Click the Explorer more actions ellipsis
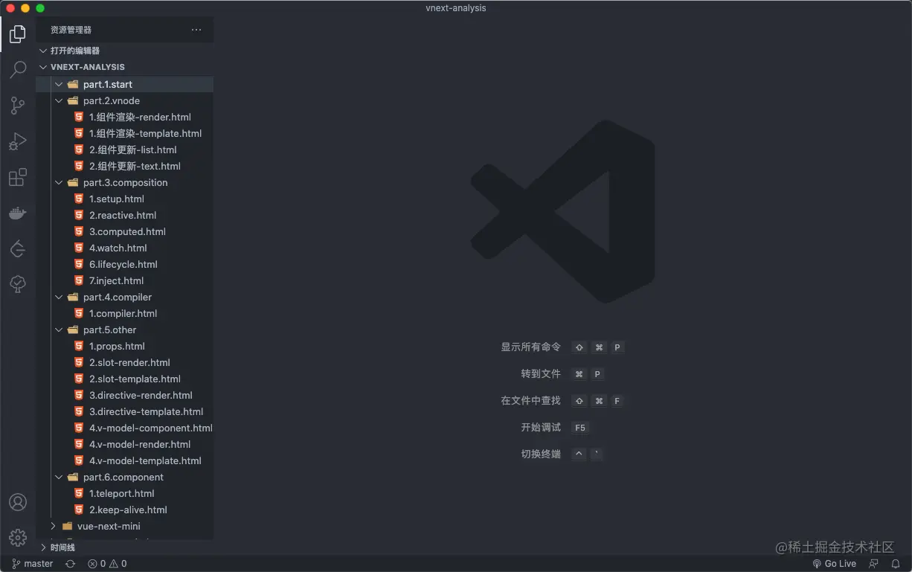Screen dimensions: 912x572 196,30
